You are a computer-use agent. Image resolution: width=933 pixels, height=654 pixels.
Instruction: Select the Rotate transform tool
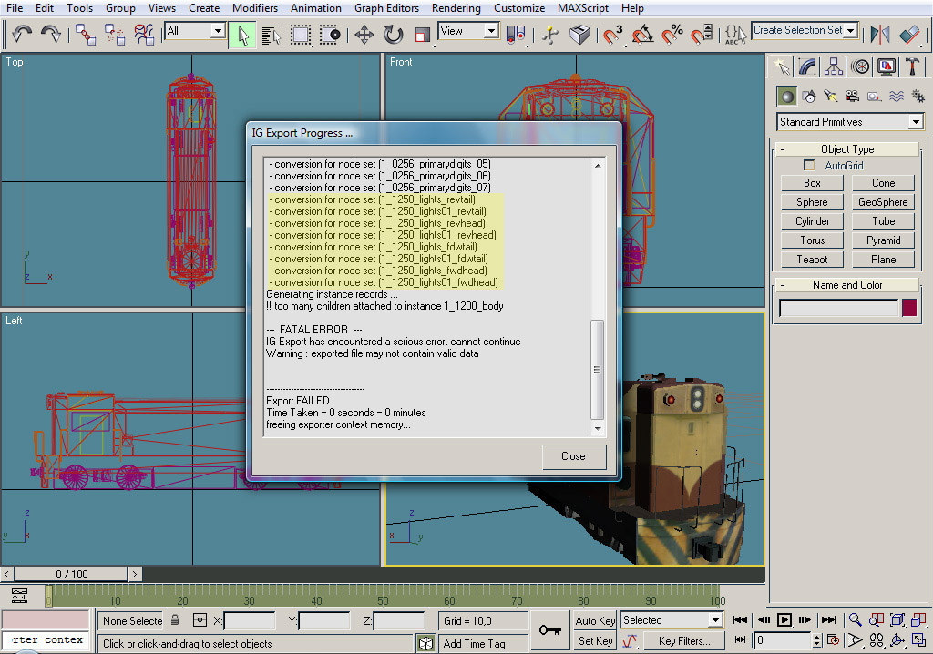point(394,35)
